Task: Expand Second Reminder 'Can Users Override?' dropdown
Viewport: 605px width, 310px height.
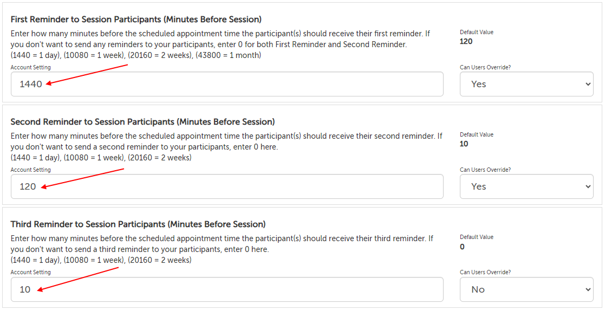Action: [526, 186]
